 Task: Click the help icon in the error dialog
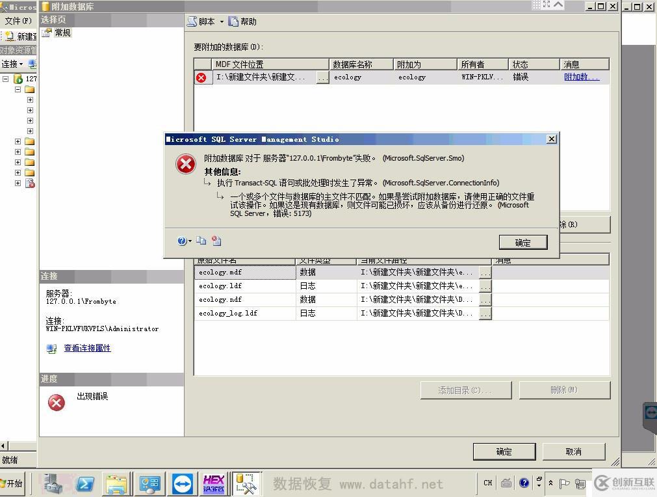click(182, 241)
